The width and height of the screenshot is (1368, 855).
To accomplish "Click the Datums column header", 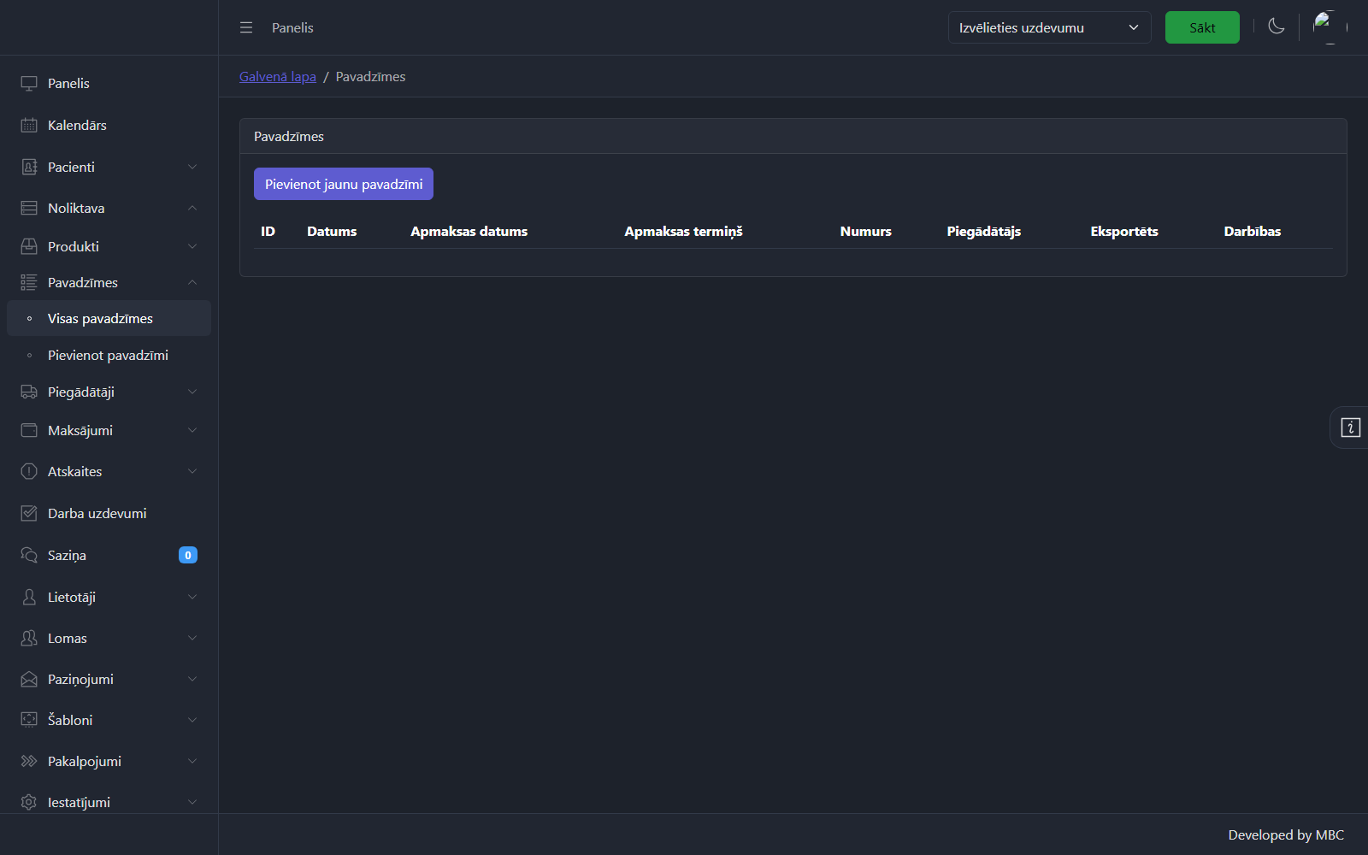I will pos(332,231).
